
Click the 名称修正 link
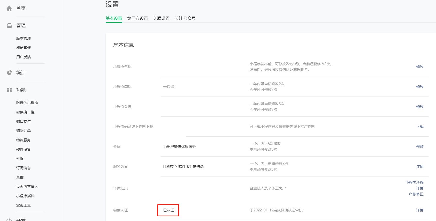tap(416, 194)
